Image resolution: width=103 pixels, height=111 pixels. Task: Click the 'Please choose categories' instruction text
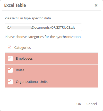(43, 37)
